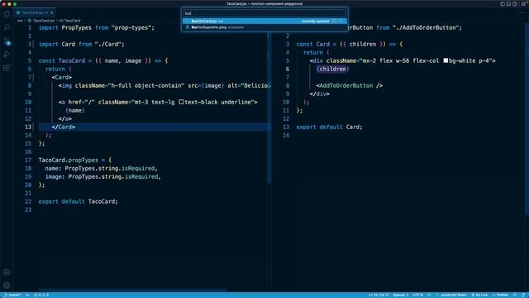Toggle the secondary sidebar layout icon
Image resolution: width=529 pixels, height=298 pixels.
pos(515,4)
